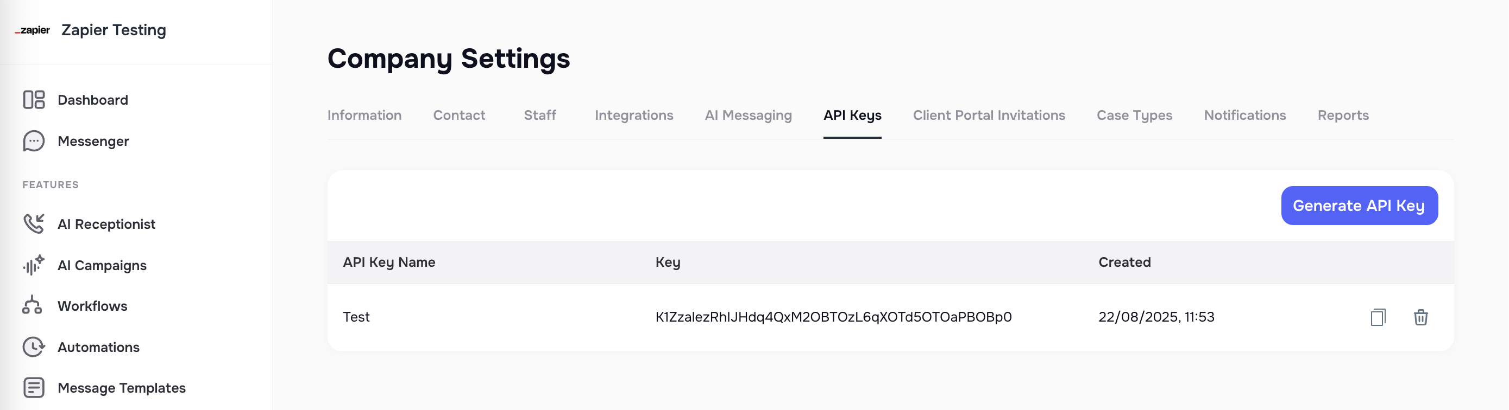Screen dimensions: 1509x410
Task: Open Messenger from the sidebar
Action: 33,141
